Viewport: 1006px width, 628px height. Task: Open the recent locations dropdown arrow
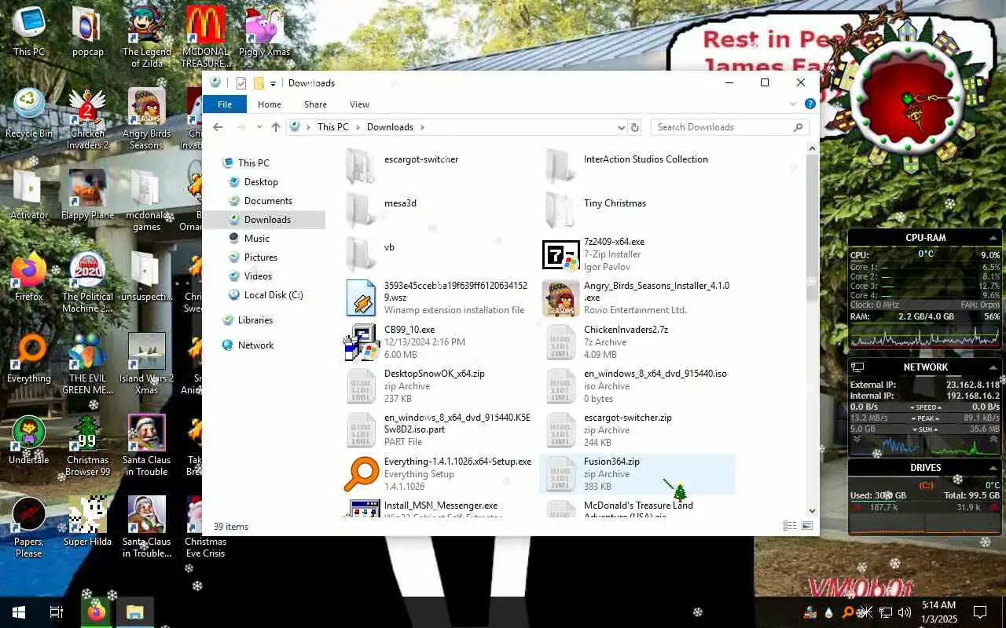click(x=258, y=127)
